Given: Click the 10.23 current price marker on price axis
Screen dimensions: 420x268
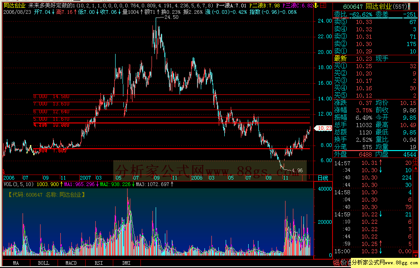Looking at the screenshot, I should point(323,128).
